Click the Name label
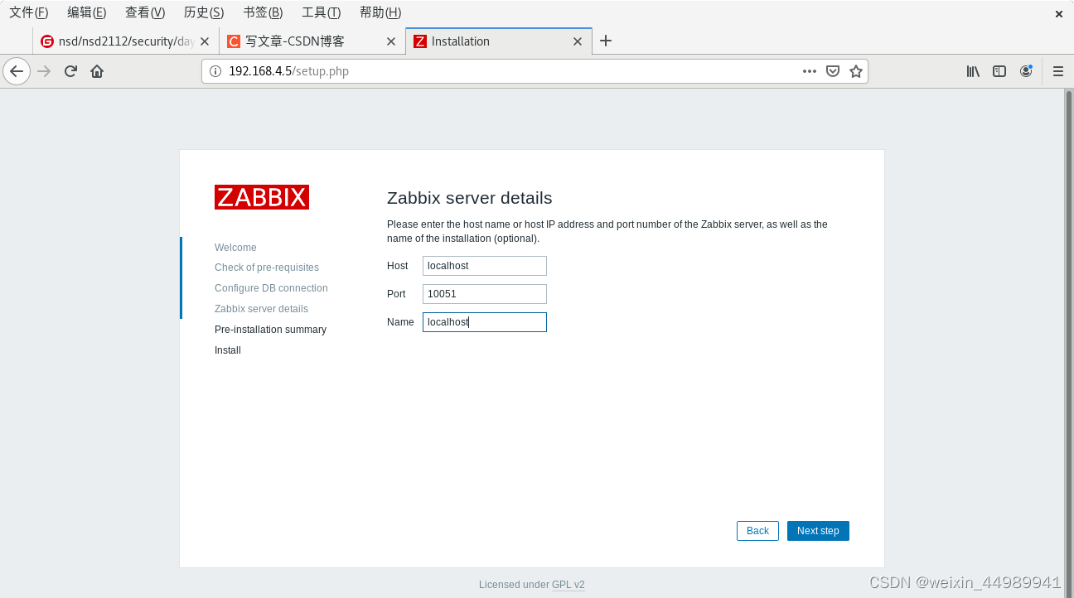 [x=400, y=322]
